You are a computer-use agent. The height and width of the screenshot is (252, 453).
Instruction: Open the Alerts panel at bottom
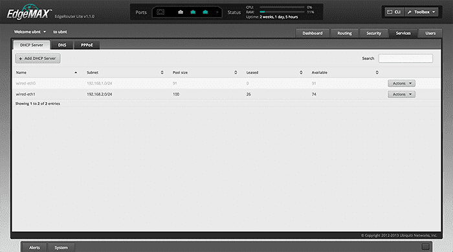(34, 247)
